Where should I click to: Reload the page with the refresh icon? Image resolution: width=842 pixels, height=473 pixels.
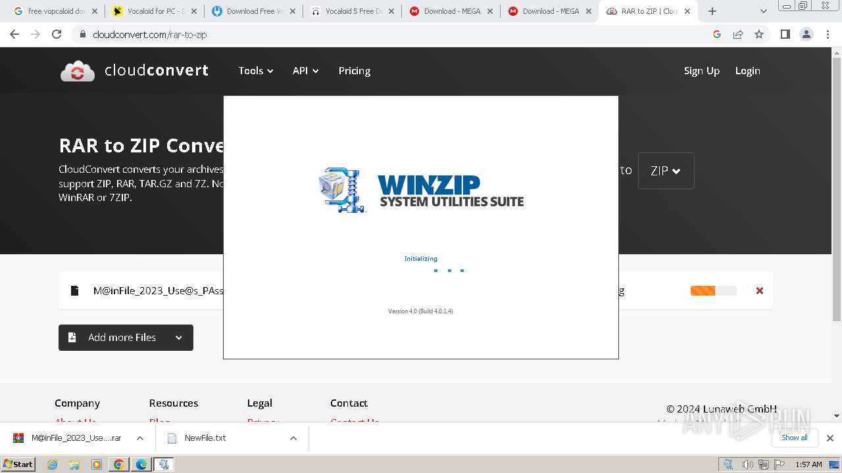pos(57,34)
